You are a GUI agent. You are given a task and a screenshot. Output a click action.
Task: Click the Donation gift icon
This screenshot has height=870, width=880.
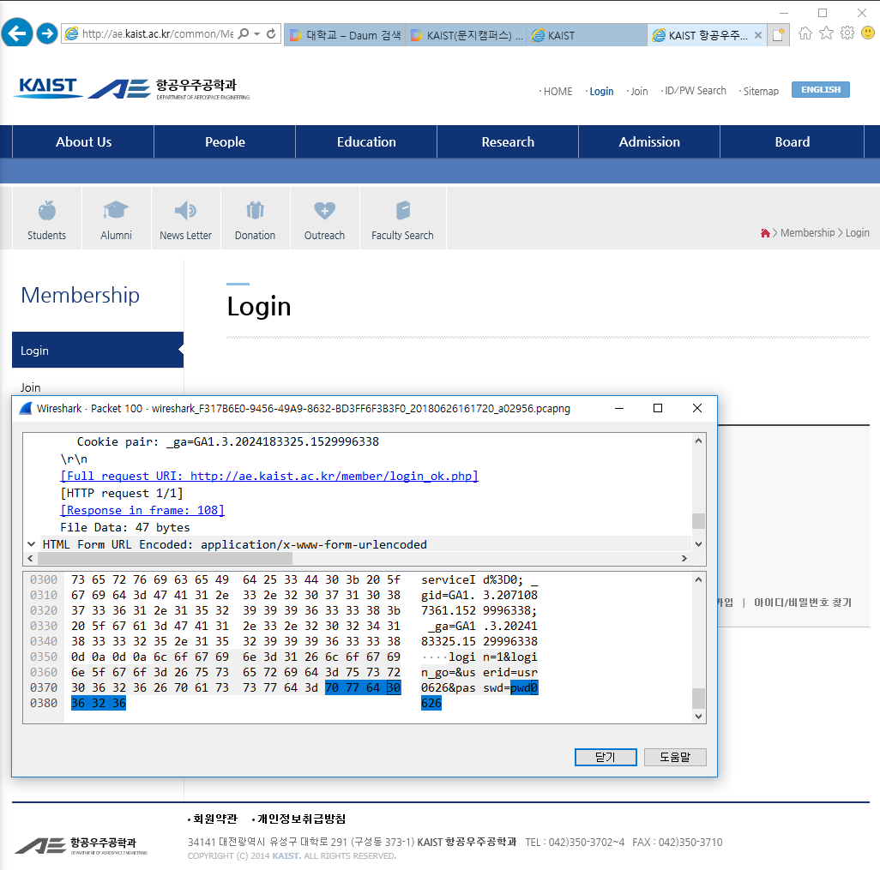click(255, 210)
